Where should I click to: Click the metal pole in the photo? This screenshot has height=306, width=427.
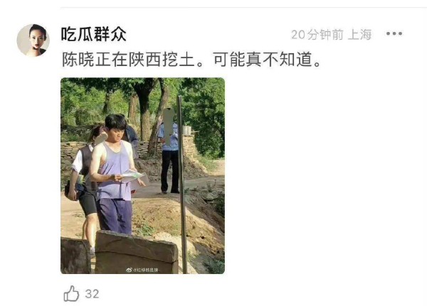pyautogui.click(x=182, y=185)
